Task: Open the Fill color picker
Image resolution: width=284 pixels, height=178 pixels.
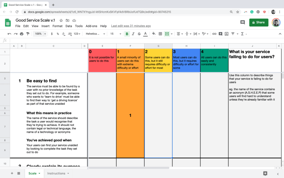Action: click(x=153, y=34)
